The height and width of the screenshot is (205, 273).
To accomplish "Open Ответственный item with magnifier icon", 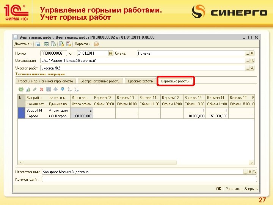I will [x=254, y=172].
